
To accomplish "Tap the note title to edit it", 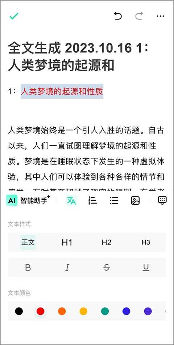I will [79, 57].
